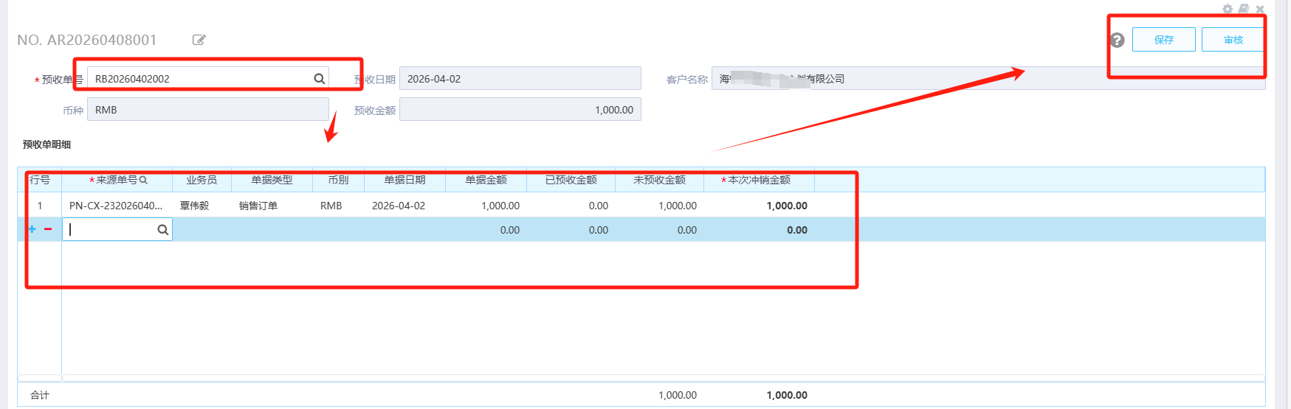
Task: Click row 1 本次冲销金额 cell 1,000.00
Action: [x=759, y=206]
